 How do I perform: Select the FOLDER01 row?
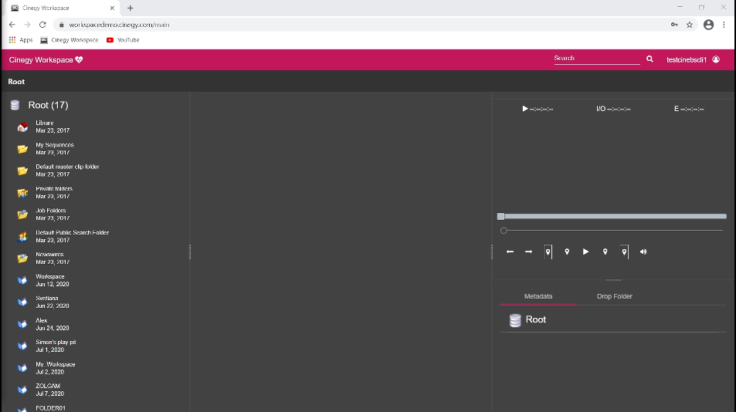click(96, 408)
